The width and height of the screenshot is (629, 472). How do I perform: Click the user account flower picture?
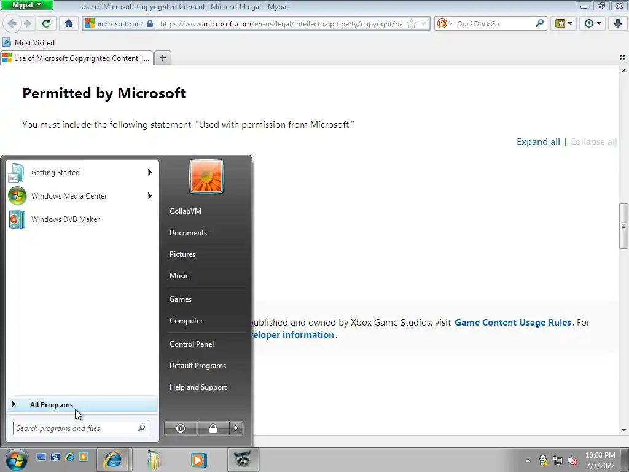pos(206,176)
